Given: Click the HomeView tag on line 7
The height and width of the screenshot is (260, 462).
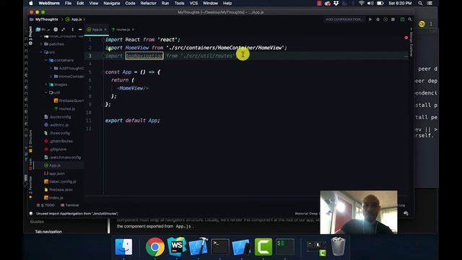Looking at the screenshot, I should [x=133, y=88].
